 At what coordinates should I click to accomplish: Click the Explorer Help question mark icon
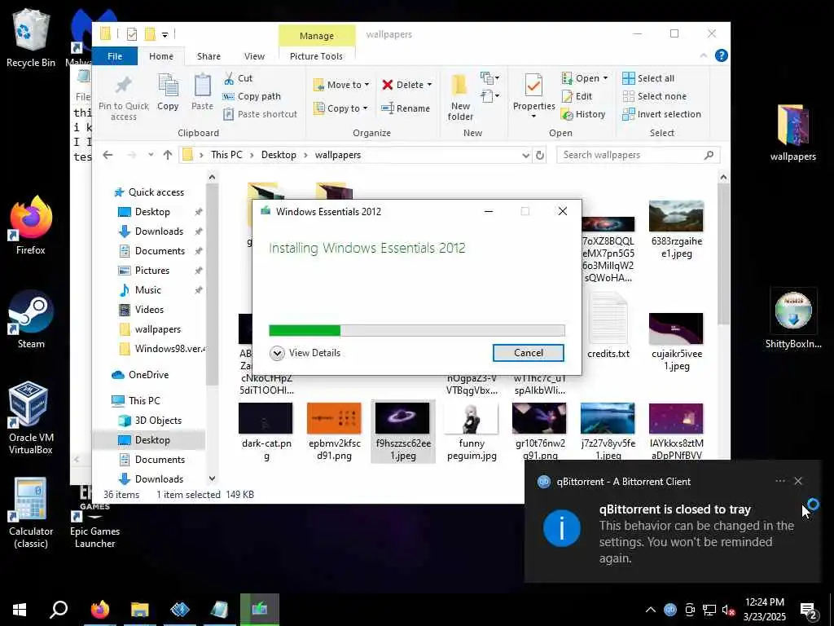click(x=722, y=55)
